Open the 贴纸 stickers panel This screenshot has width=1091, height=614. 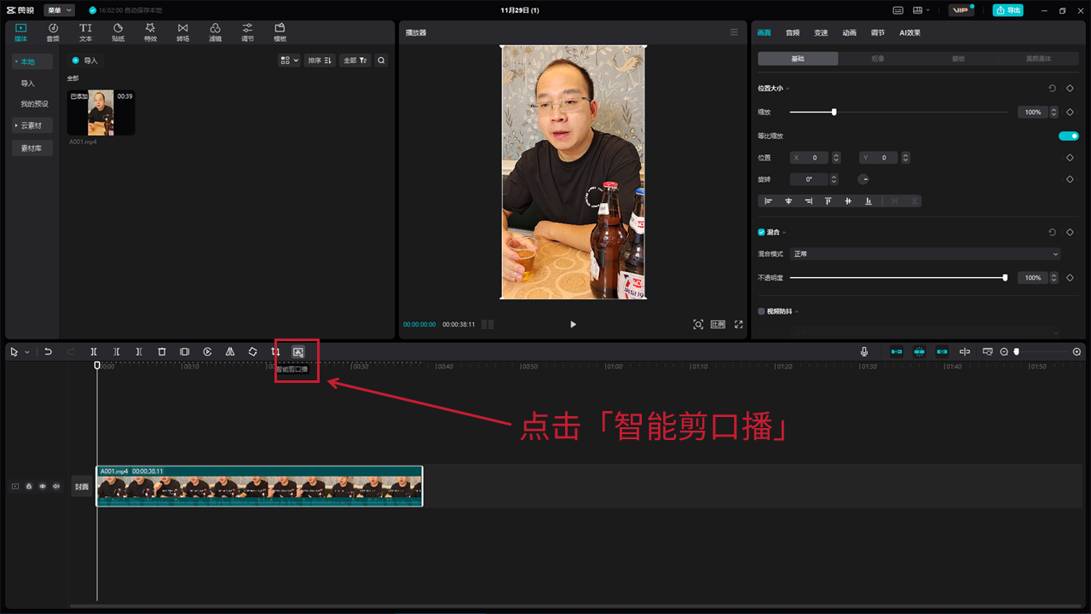click(118, 32)
